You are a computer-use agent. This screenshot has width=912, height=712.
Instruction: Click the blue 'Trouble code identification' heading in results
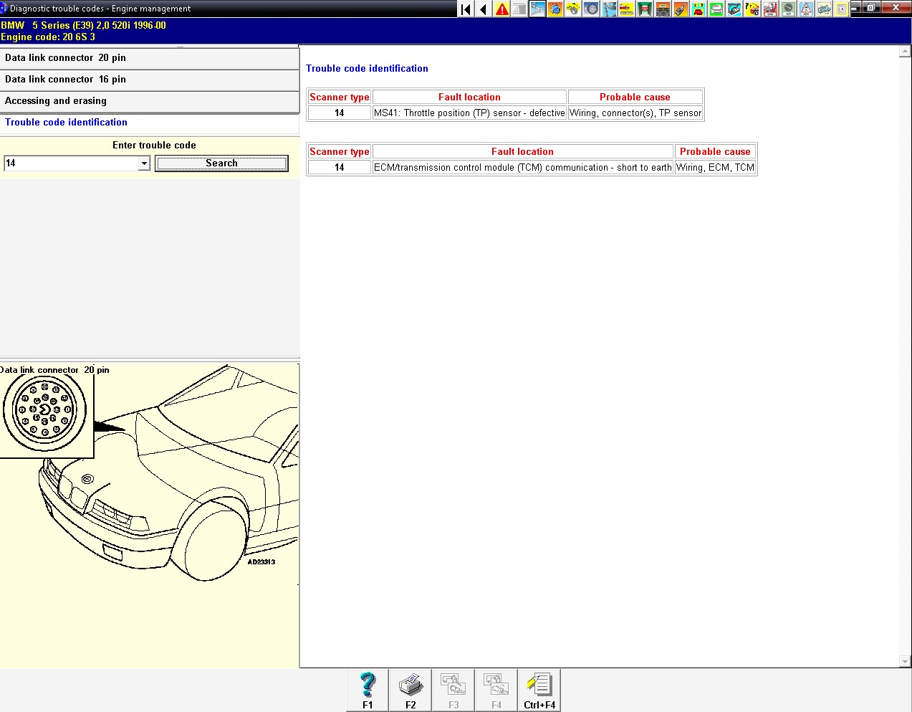tap(367, 69)
